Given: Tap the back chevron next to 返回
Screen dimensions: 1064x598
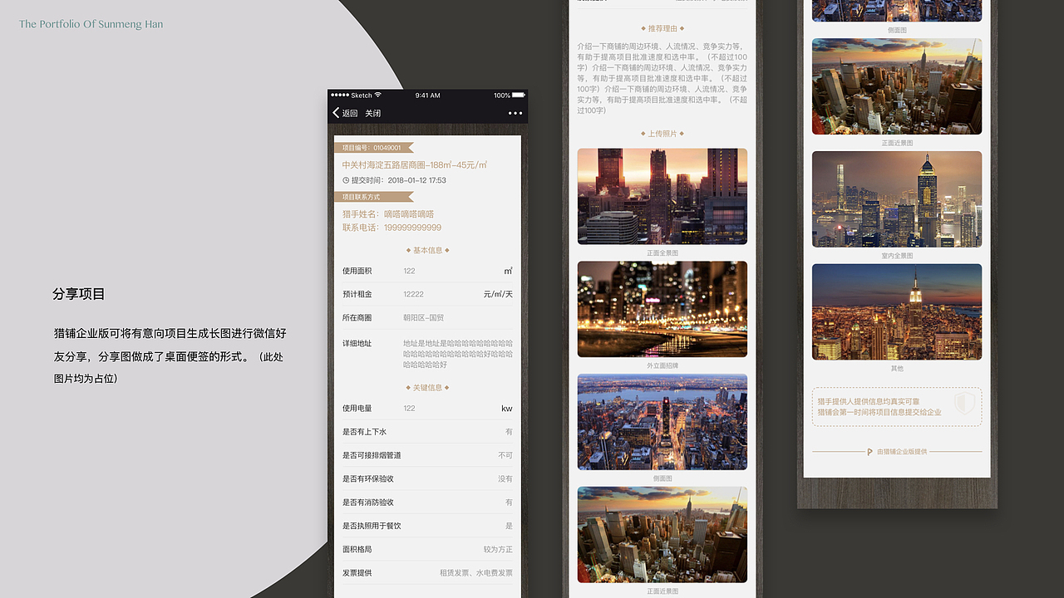Looking at the screenshot, I should tap(336, 113).
